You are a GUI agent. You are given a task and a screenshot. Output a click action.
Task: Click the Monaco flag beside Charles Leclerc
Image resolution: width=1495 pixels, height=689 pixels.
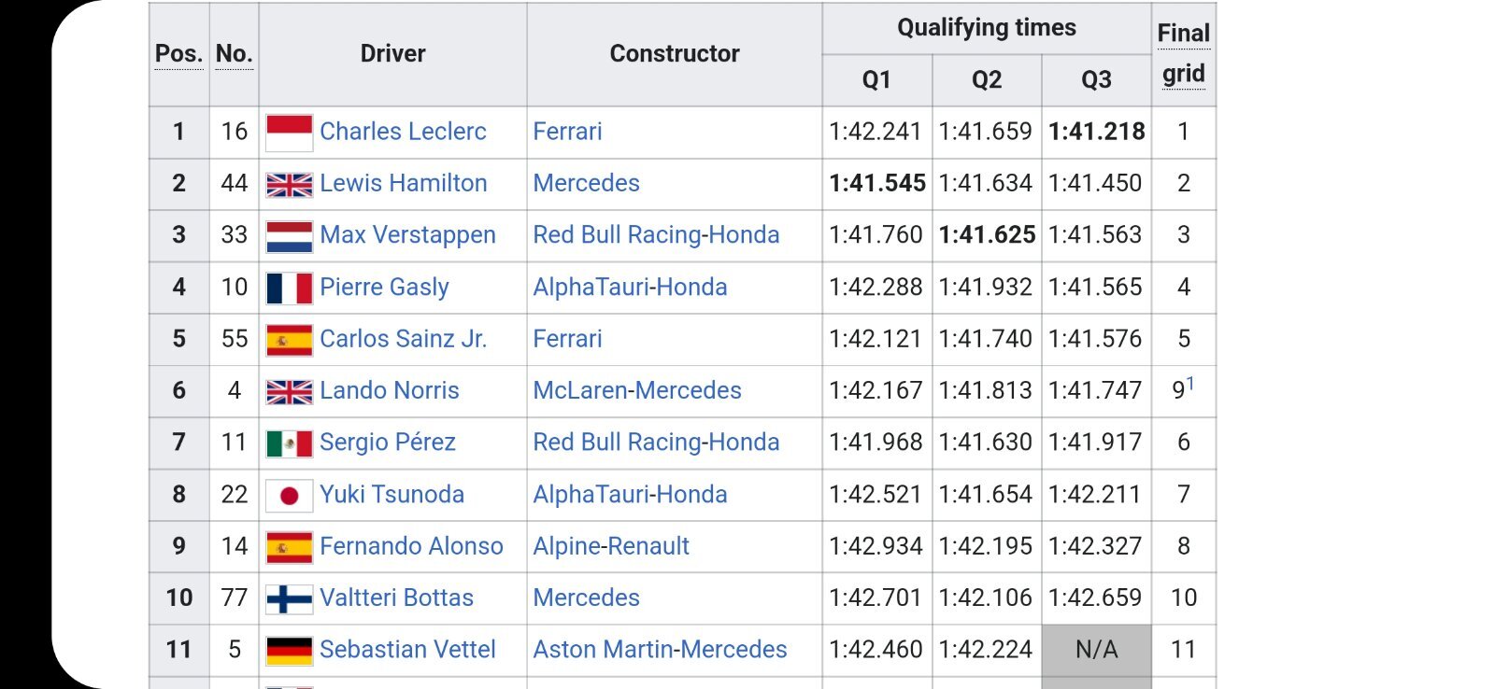289,133
